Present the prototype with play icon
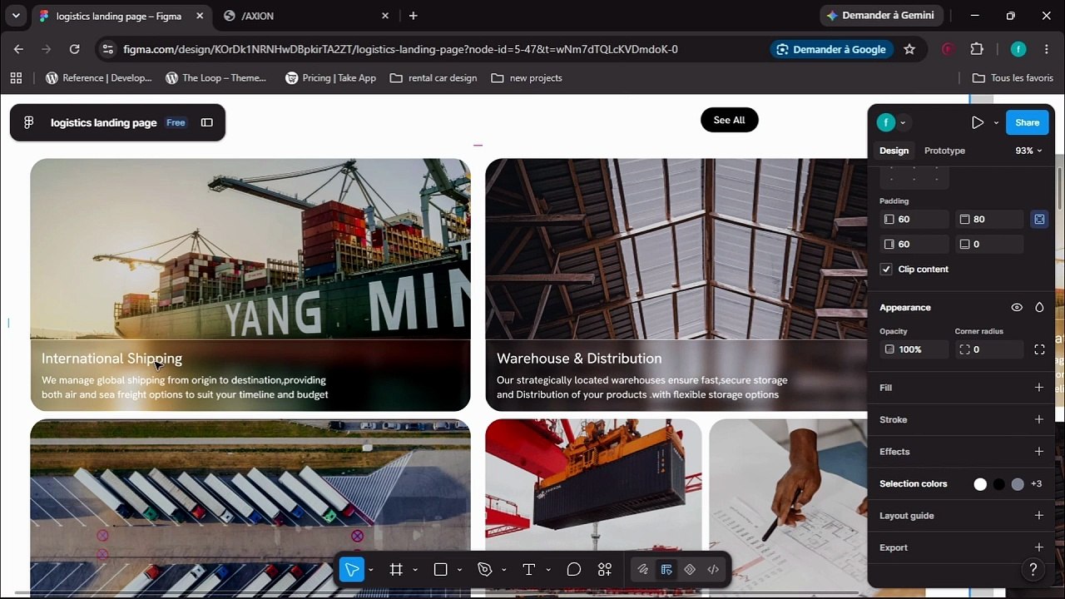Screen dimensions: 1065x599 click(978, 122)
